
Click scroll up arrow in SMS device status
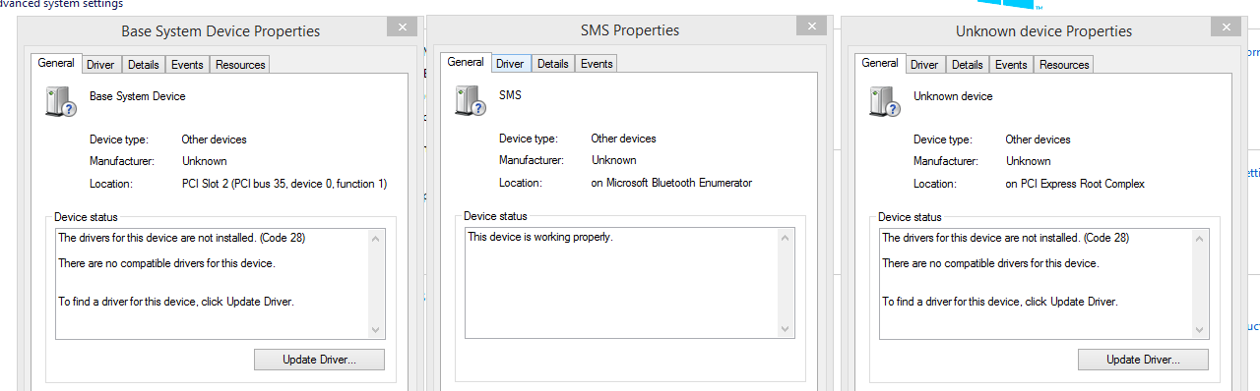click(786, 238)
